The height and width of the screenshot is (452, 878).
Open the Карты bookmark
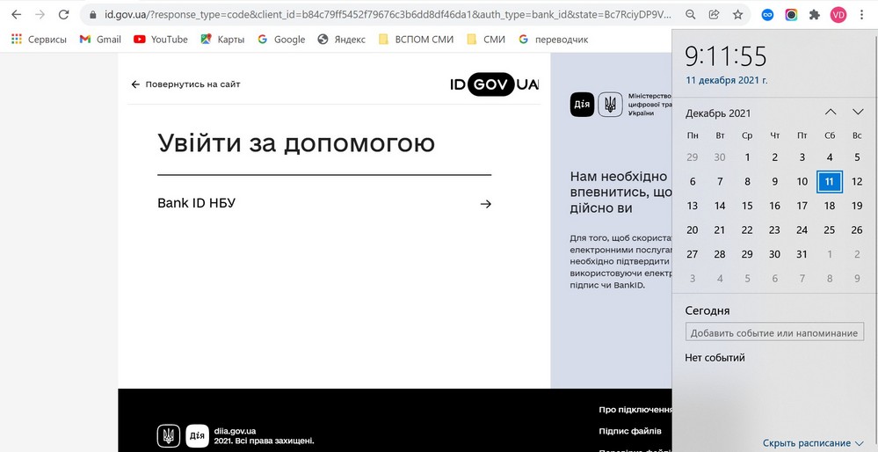point(223,40)
